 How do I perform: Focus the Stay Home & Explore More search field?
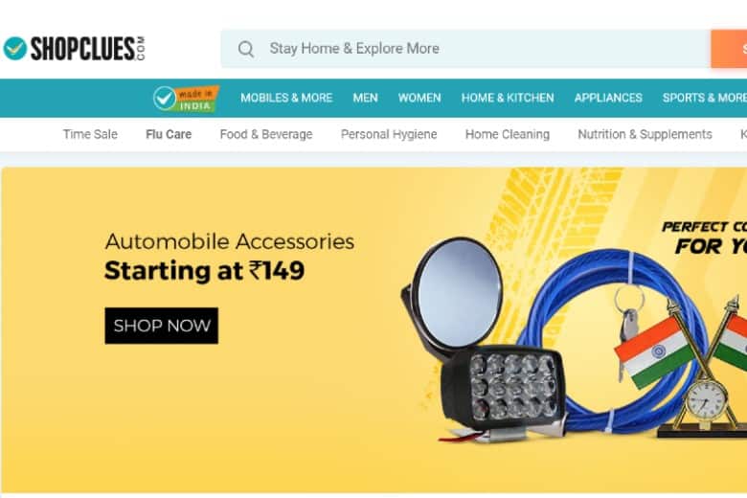[x=465, y=49]
